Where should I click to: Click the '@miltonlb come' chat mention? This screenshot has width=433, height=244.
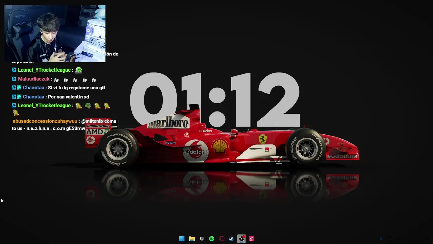tap(99, 121)
